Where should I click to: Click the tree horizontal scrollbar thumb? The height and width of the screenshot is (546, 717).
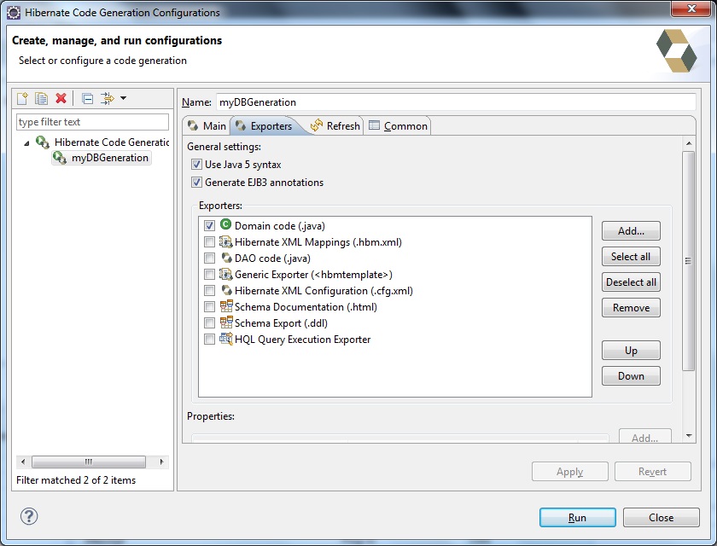tap(89, 462)
